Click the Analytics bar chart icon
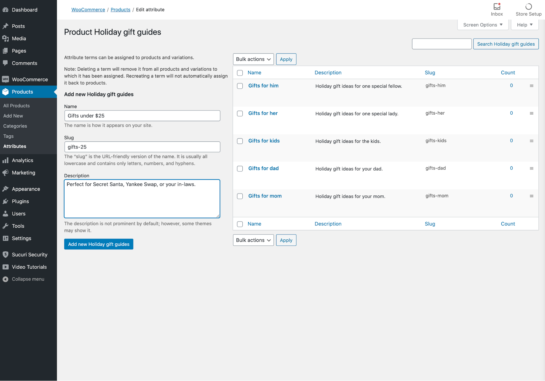The width and height of the screenshot is (545, 381). click(5, 160)
